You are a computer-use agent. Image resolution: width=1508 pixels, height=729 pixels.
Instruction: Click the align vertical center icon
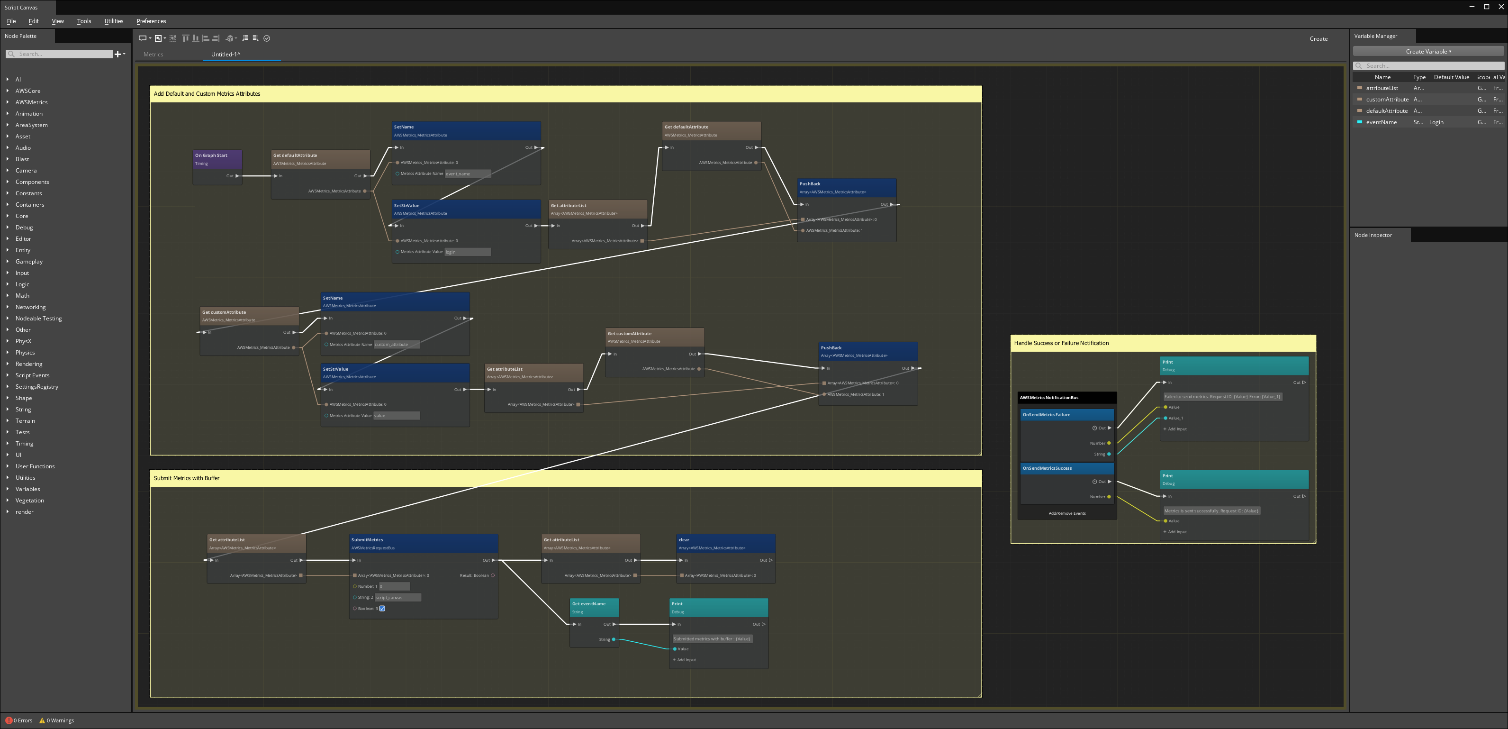tap(195, 38)
